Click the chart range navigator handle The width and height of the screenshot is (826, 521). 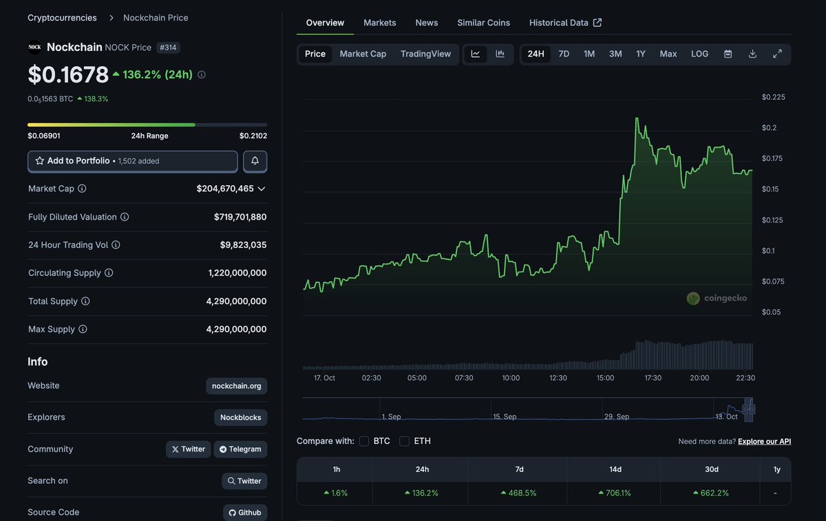749,410
